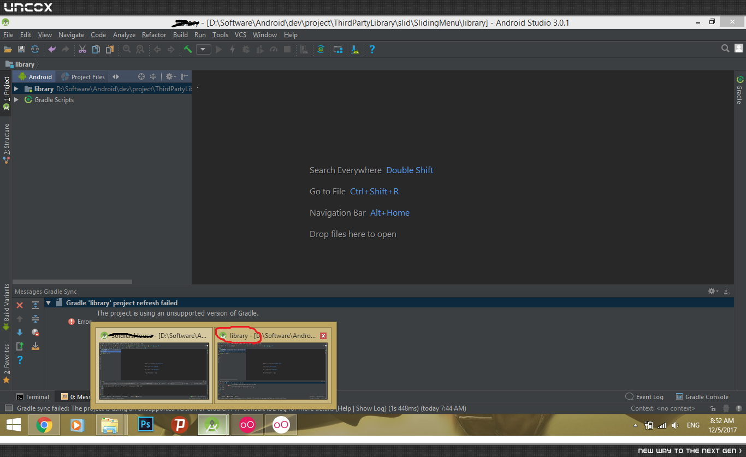Close the Messages panel with the red X
This screenshot has width=746, height=457.
coord(20,305)
